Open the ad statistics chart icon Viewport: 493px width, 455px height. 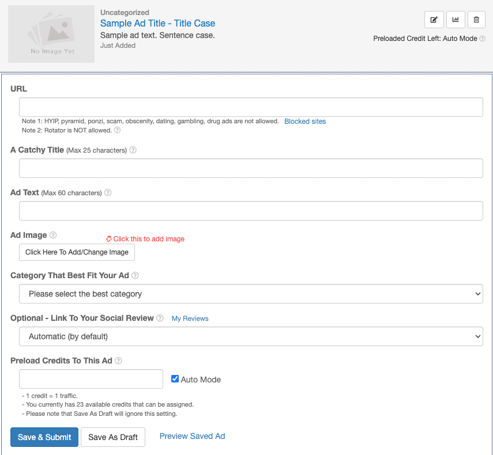click(x=456, y=20)
